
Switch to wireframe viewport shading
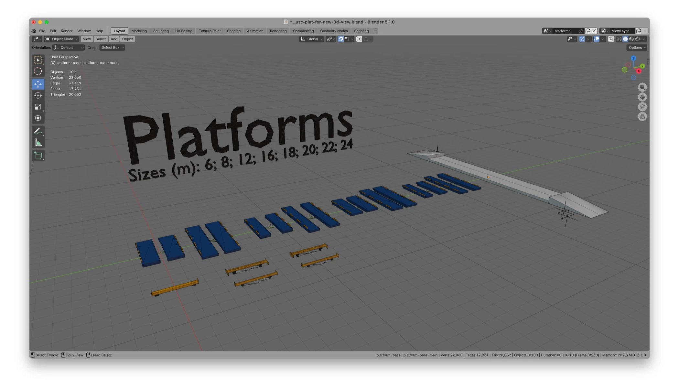[619, 39]
